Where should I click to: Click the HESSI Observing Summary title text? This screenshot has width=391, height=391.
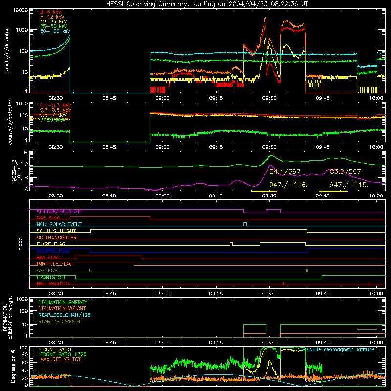[207, 4]
